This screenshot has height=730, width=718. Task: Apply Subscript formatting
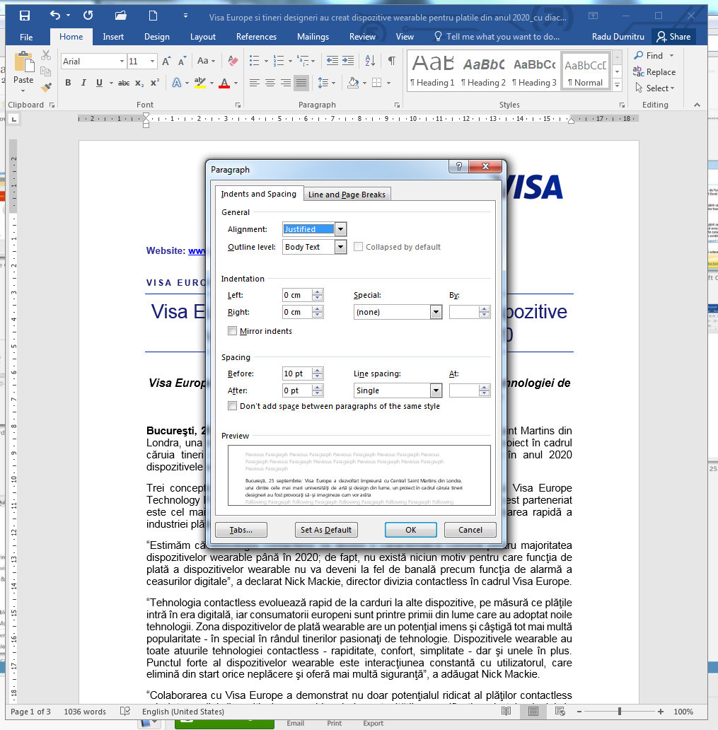click(x=139, y=83)
